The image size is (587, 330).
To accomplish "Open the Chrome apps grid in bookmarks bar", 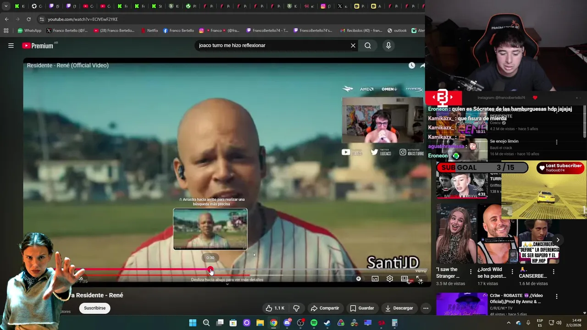I will (6, 31).
